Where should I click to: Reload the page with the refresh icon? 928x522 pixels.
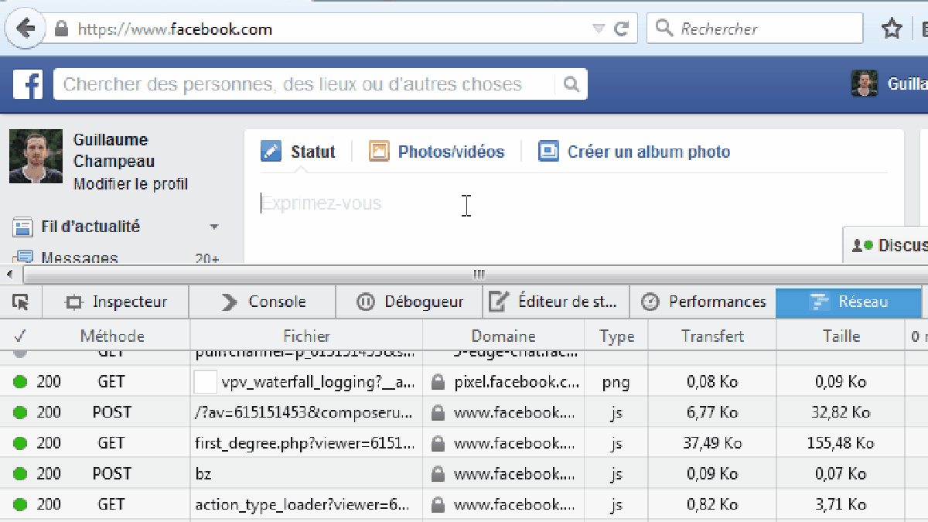coord(621,29)
